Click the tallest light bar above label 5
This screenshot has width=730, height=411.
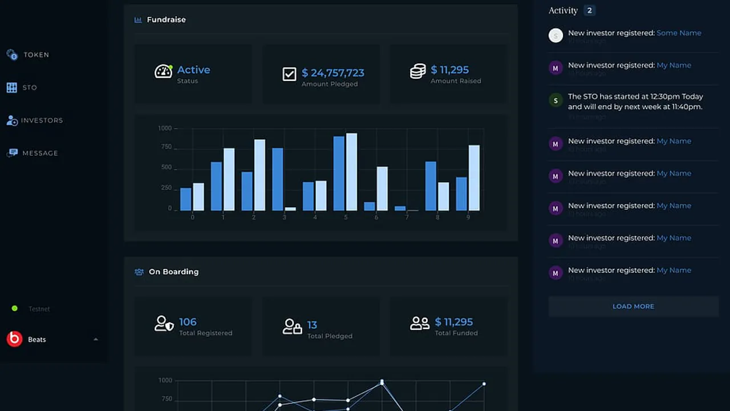pyautogui.click(x=352, y=172)
